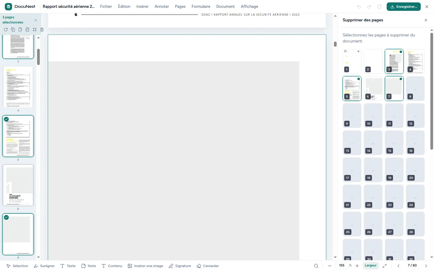Deselect page 5 in delete panel
Viewport: 434px width, 271px height.
[x=352, y=89]
